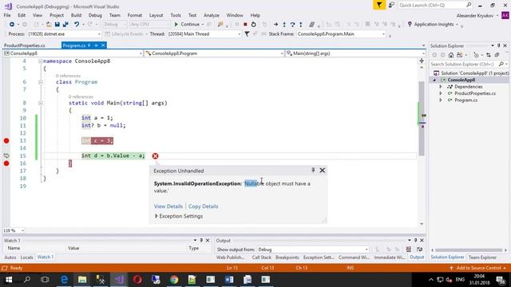511x287 pixels.
Task: Click the feedback icon beside Quick Launch
Action: (x=391, y=5)
